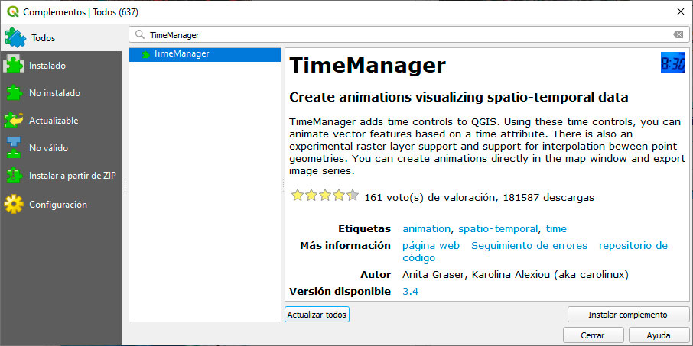The image size is (693, 346).
Task: Open Instalar a partir de ZIP
Action: coord(61,176)
